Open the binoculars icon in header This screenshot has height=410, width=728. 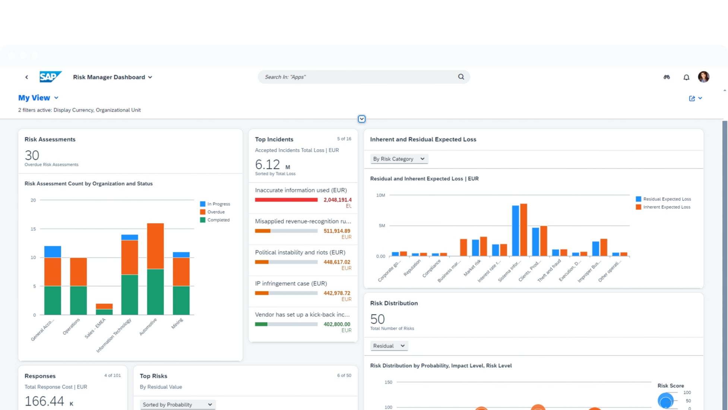667,77
